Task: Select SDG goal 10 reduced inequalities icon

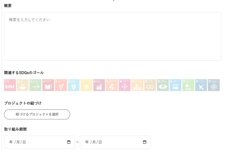Action: pos(124,85)
